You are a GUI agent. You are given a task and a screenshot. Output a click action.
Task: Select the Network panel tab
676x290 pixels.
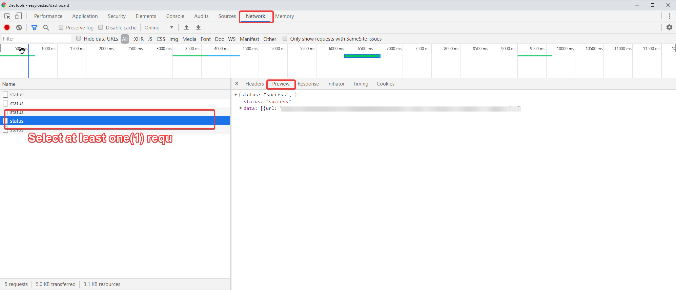coord(255,16)
